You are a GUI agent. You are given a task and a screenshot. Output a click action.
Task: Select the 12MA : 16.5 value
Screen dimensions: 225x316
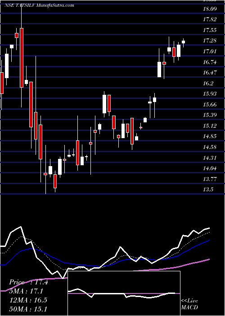28,300
